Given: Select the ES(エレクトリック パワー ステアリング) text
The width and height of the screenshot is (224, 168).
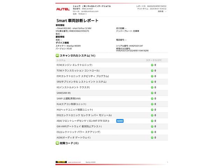Looking at the screenshot, I should 78,132.
